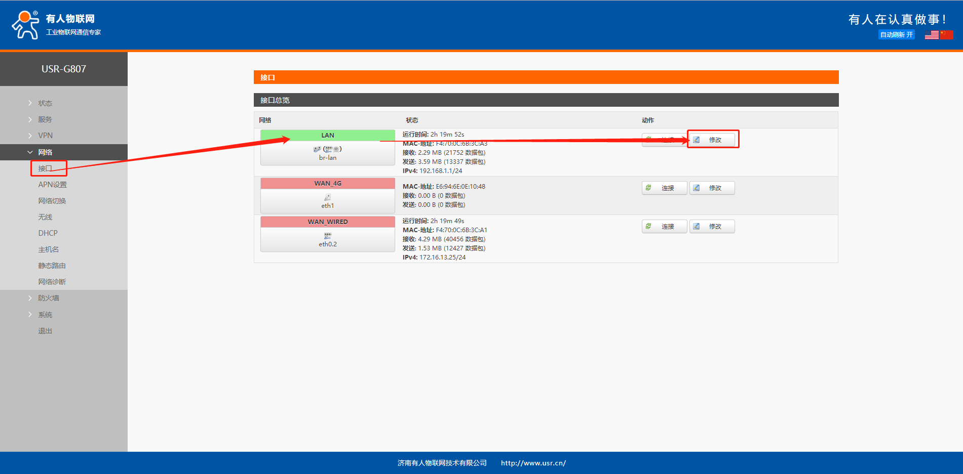The height and width of the screenshot is (474, 963).
Task: Expand the VPN menu section
Action: (45, 136)
